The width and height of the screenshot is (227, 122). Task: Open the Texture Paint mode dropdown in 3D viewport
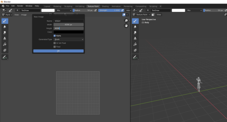[x=141, y=15]
